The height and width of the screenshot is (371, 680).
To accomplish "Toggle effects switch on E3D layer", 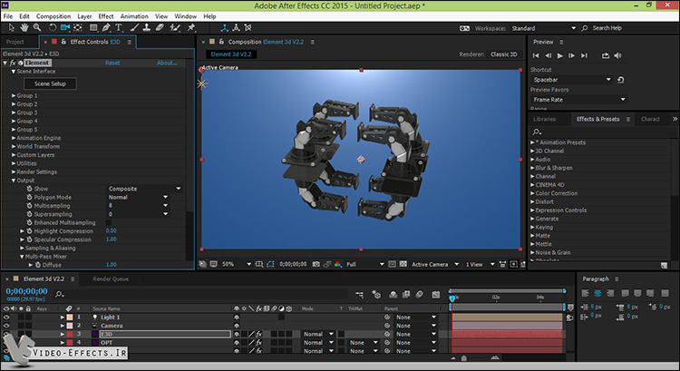I will [x=259, y=334].
